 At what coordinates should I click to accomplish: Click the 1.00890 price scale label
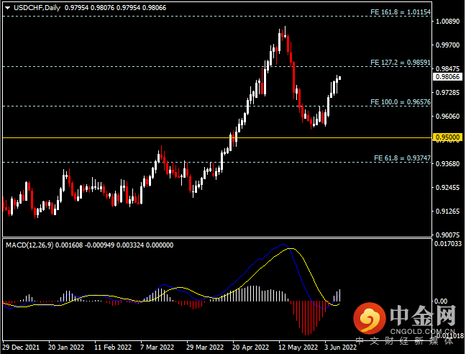(x=447, y=22)
